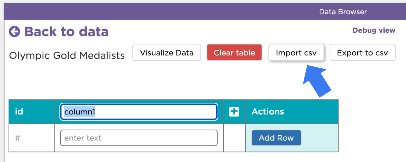This screenshot has height=162, width=406.
Task: Click the Add Row button
Action: 276,138
